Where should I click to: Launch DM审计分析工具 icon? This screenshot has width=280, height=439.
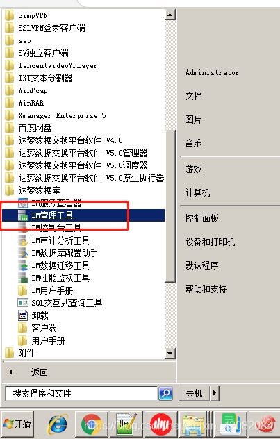pos(23,240)
